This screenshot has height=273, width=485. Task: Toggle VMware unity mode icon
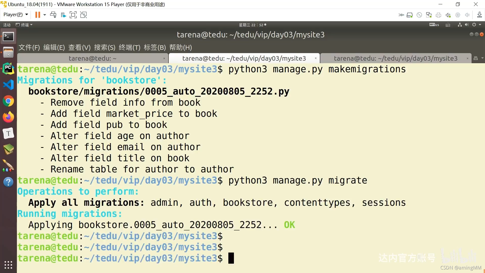click(84, 15)
